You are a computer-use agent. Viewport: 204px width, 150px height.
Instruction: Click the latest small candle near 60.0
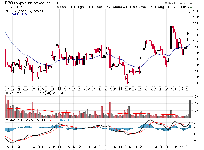pos(190,12)
